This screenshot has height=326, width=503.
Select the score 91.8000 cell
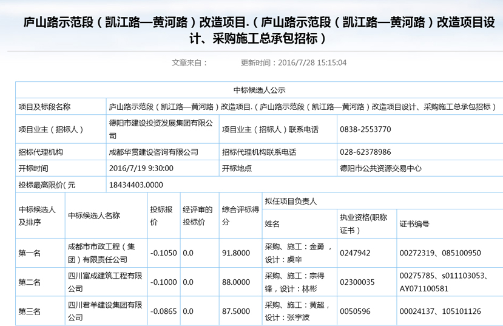pos(236,253)
